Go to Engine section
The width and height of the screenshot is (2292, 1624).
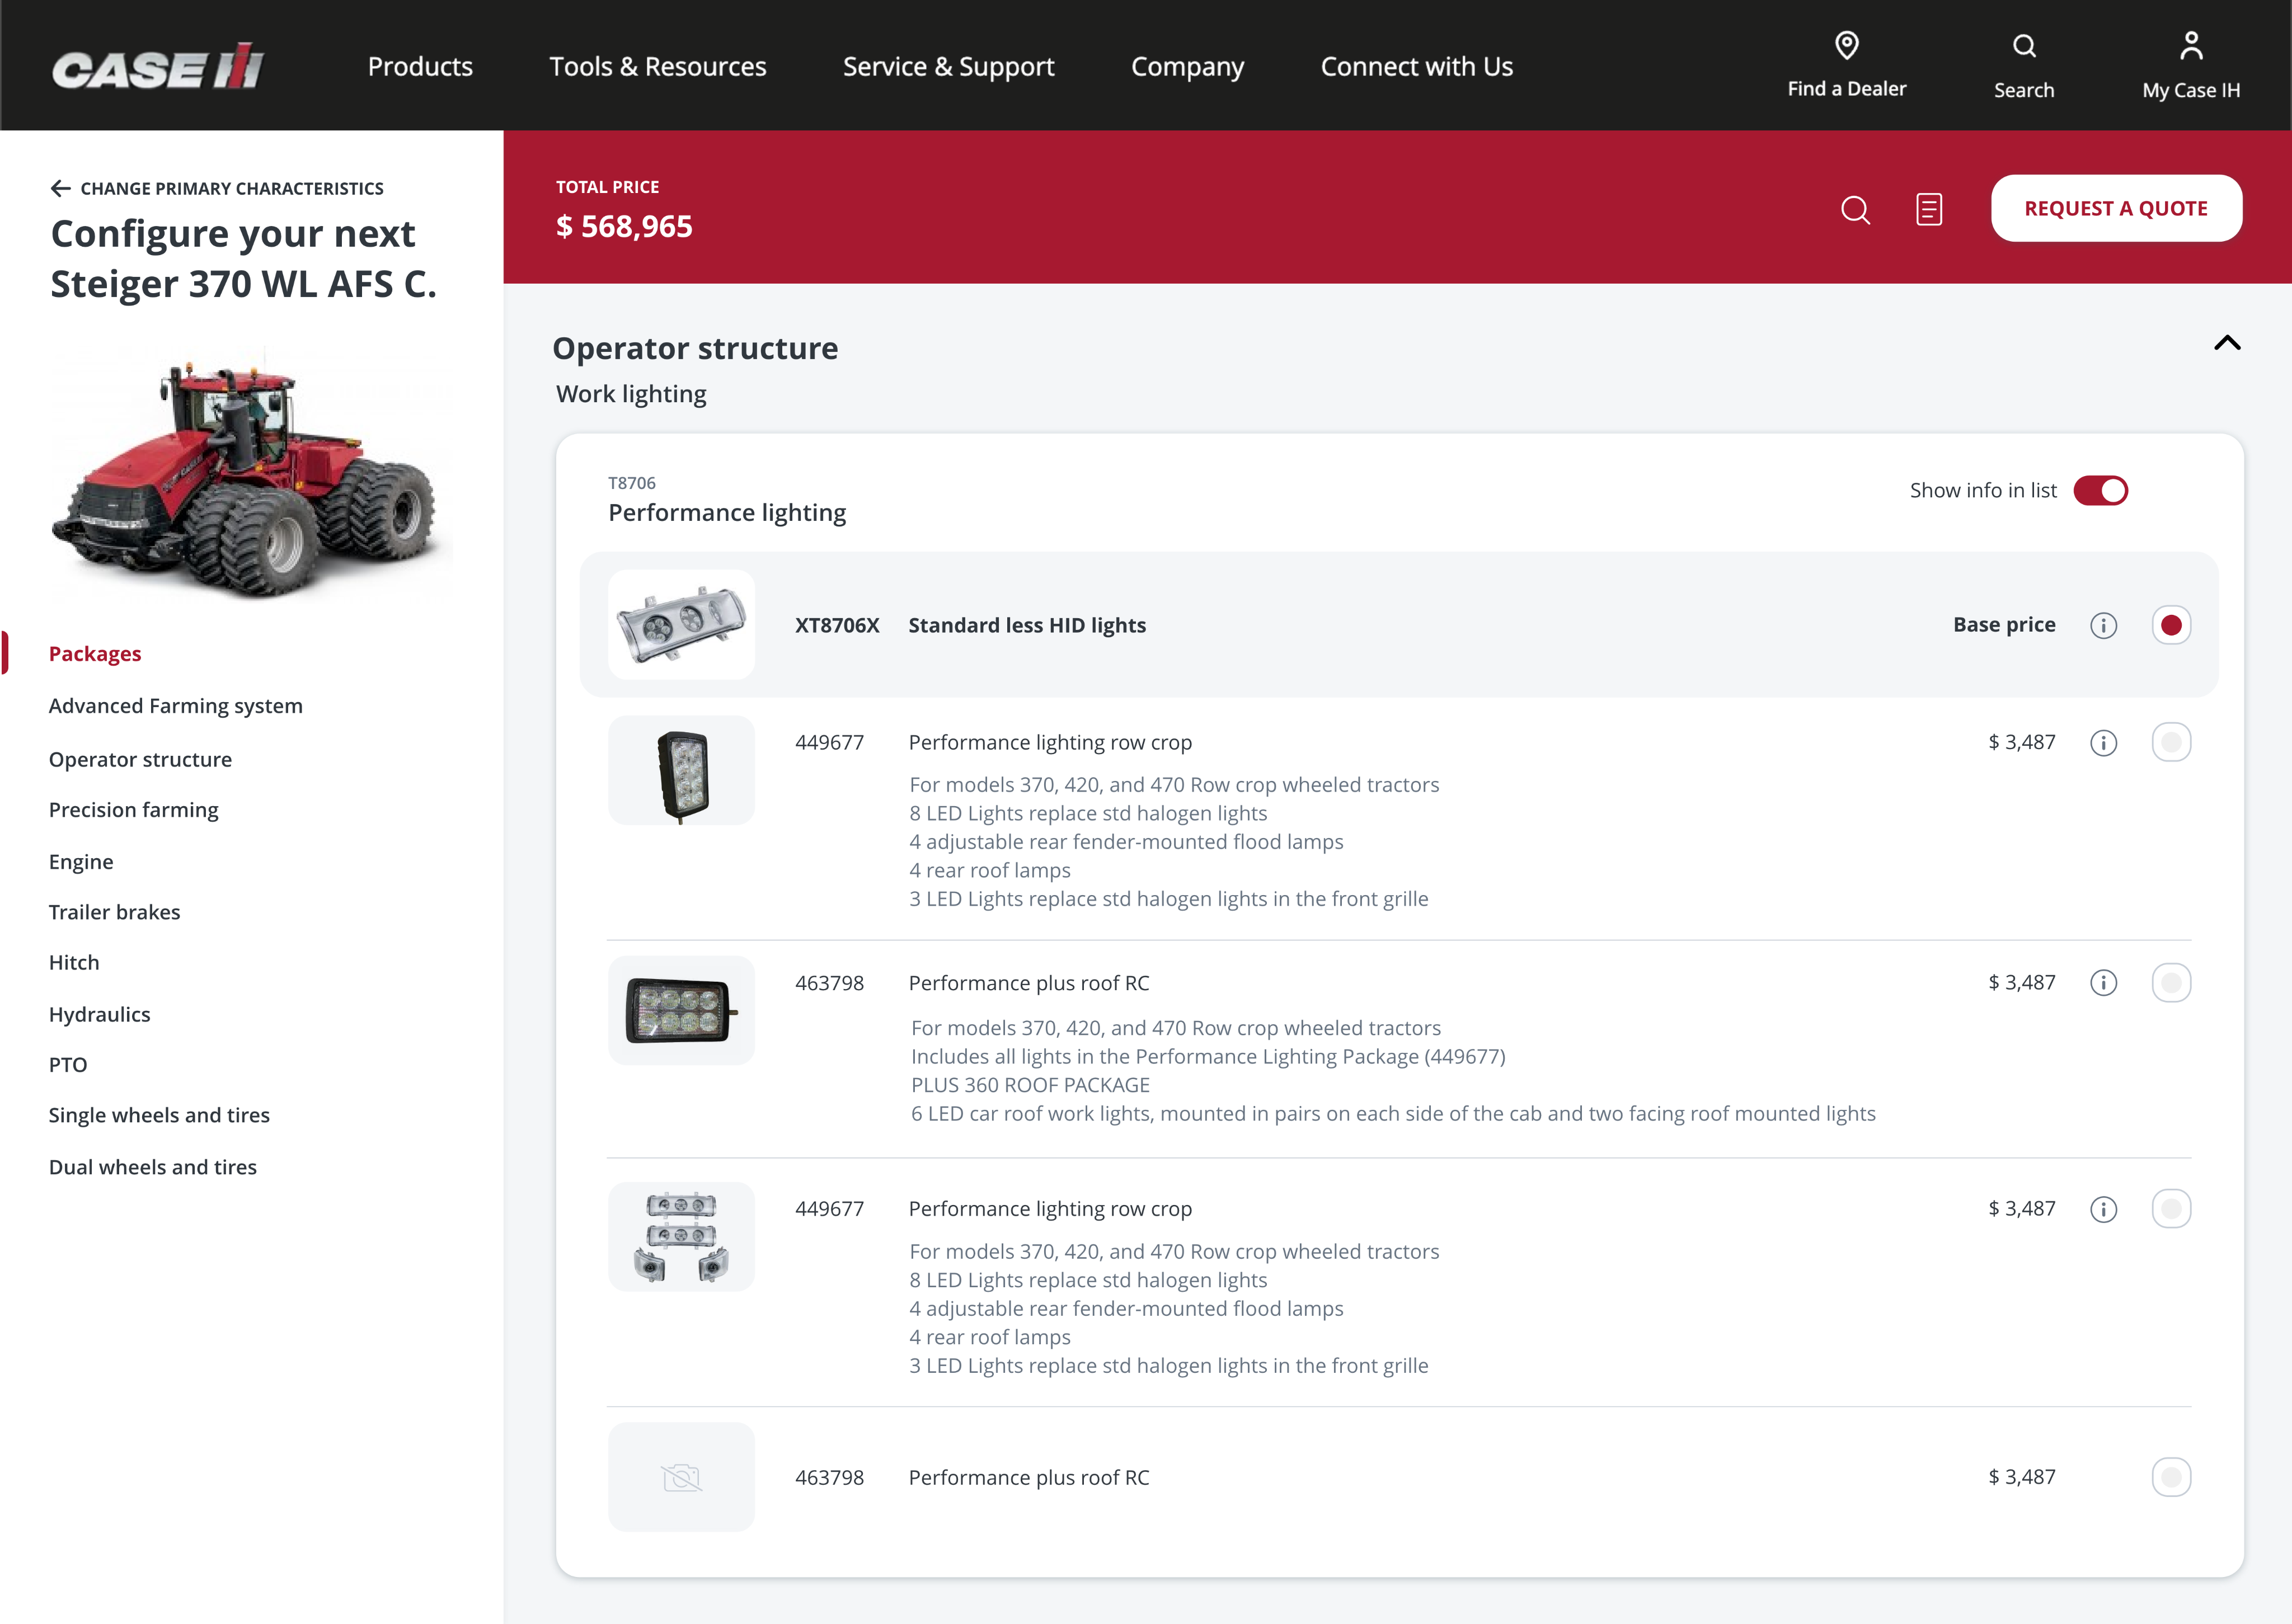tap(81, 862)
